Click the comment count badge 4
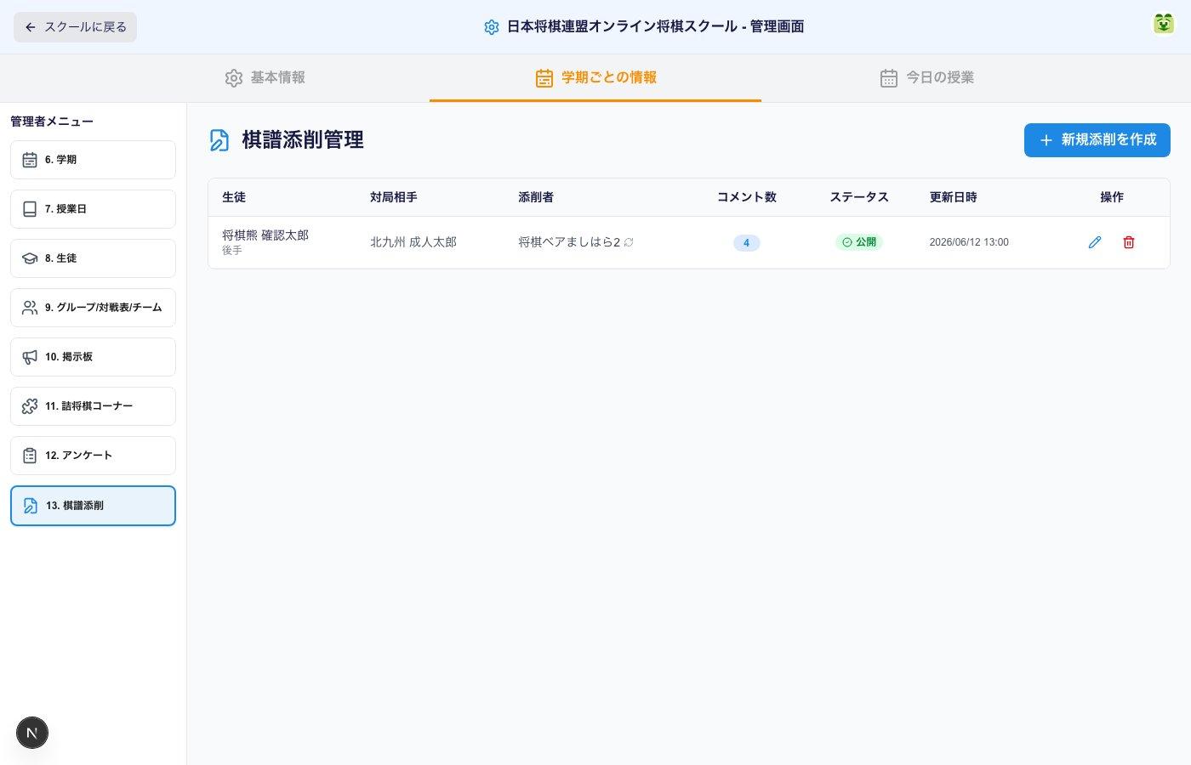The height and width of the screenshot is (765, 1191). pos(746,242)
